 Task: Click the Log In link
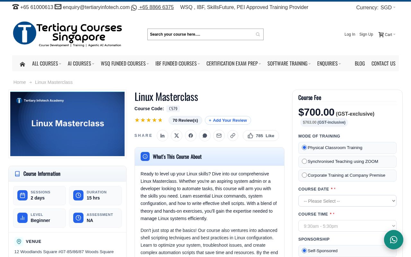[x=350, y=34]
